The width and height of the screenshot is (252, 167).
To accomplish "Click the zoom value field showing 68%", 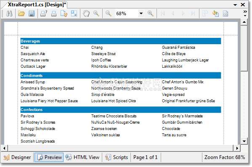I will 126,13.
